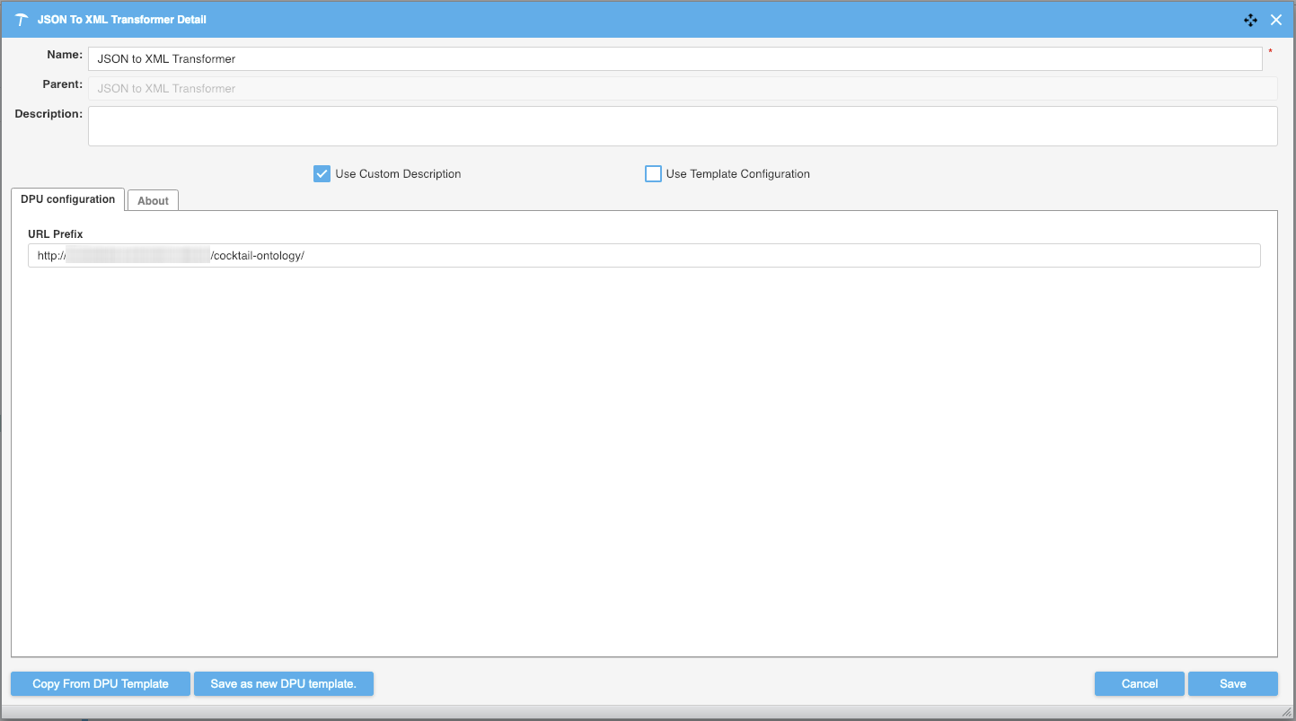Focus the Name text field
Viewport: 1296px width, 721px height.
pyautogui.click(x=674, y=59)
